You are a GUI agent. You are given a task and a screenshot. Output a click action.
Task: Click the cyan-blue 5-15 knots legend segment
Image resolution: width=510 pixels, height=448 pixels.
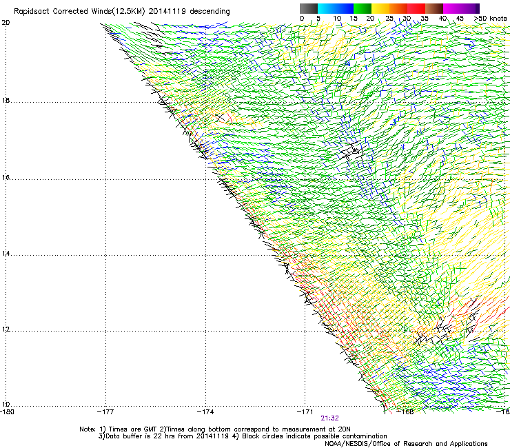pyautogui.click(x=336, y=8)
